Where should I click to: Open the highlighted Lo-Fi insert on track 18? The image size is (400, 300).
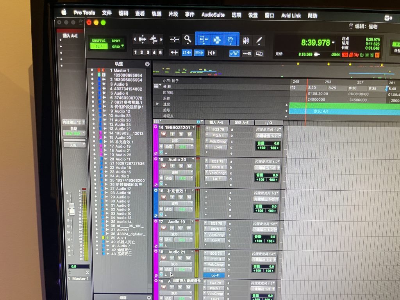[215, 275]
